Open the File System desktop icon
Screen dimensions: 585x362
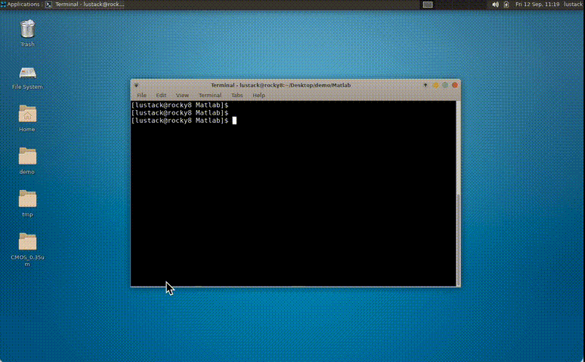pos(27,73)
